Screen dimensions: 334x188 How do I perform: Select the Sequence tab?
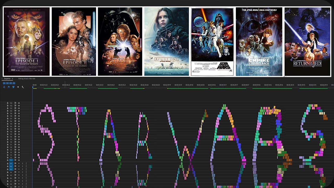(x=7, y=79)
